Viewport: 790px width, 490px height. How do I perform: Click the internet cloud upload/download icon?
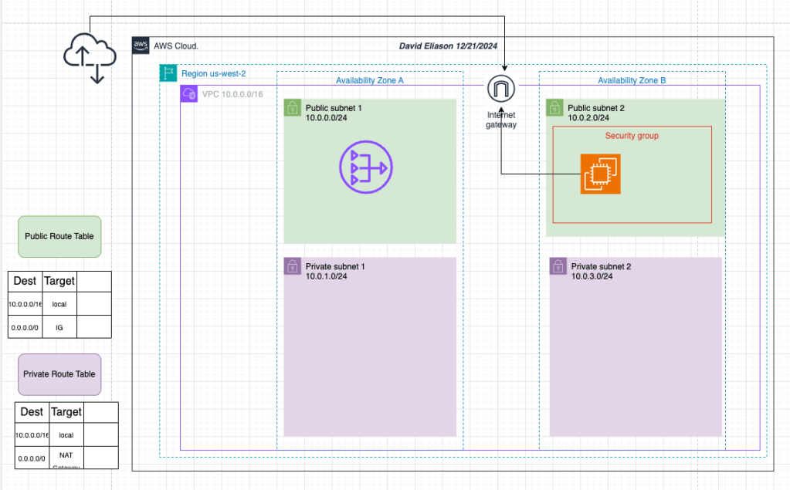90,56
